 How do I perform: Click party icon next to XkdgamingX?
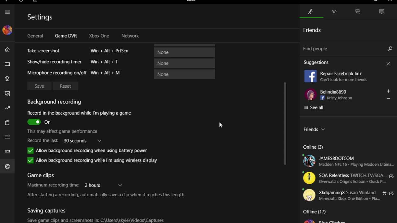click(385, 193)
